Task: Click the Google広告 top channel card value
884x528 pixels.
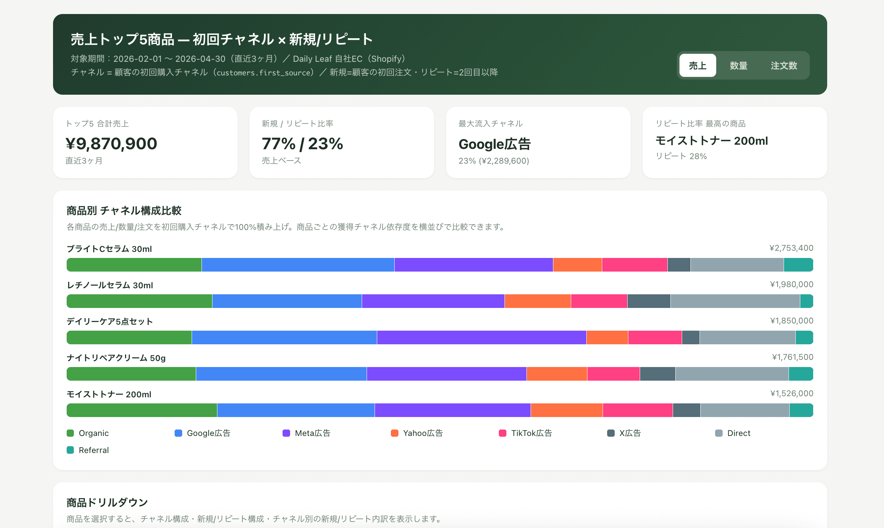Action: 495,144
